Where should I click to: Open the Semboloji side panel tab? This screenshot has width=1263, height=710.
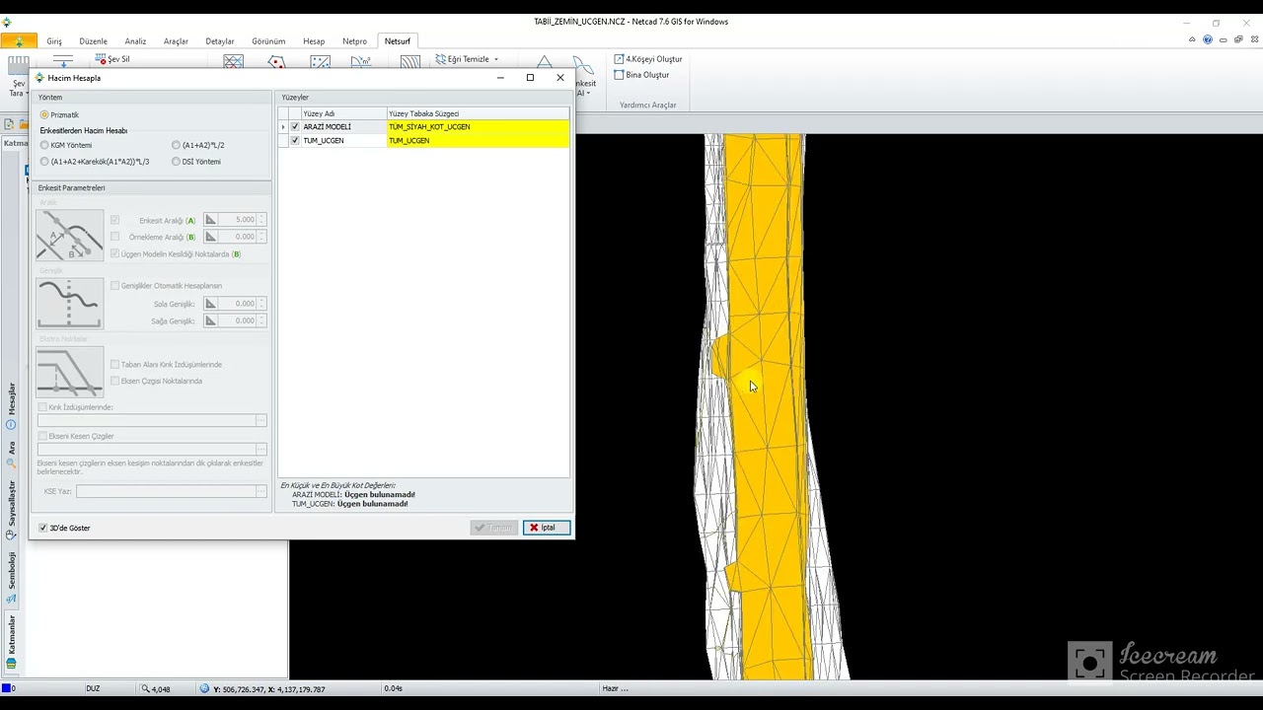(12, 577)
